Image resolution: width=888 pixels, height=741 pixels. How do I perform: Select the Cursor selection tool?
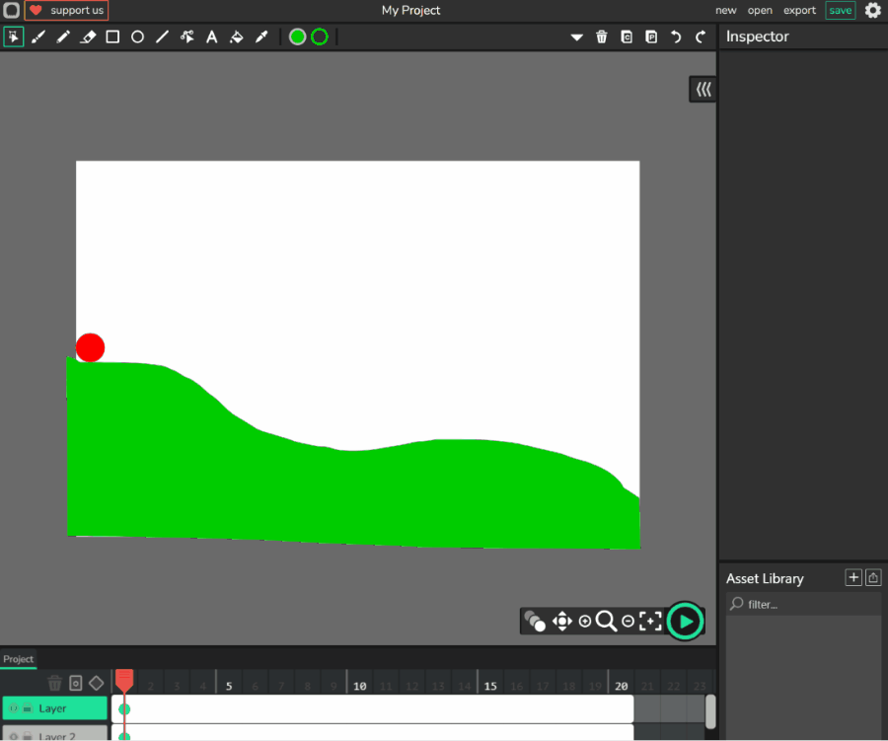(13, 37)
